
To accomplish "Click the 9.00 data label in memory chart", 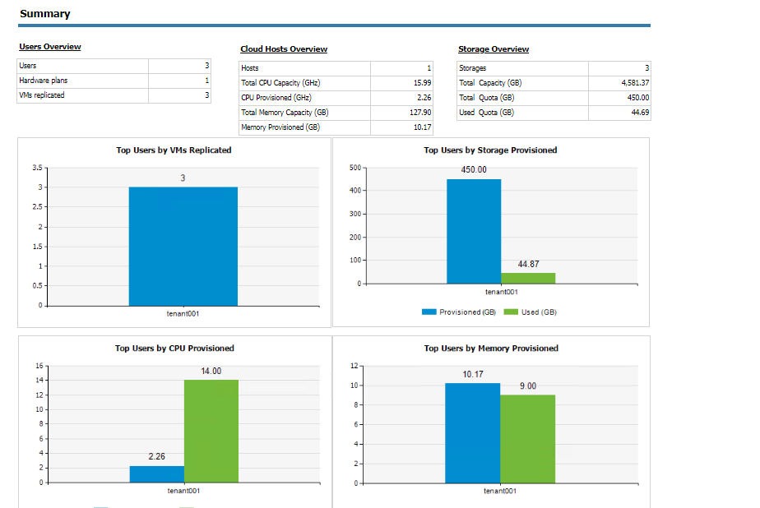I will [x=528, y=386].
